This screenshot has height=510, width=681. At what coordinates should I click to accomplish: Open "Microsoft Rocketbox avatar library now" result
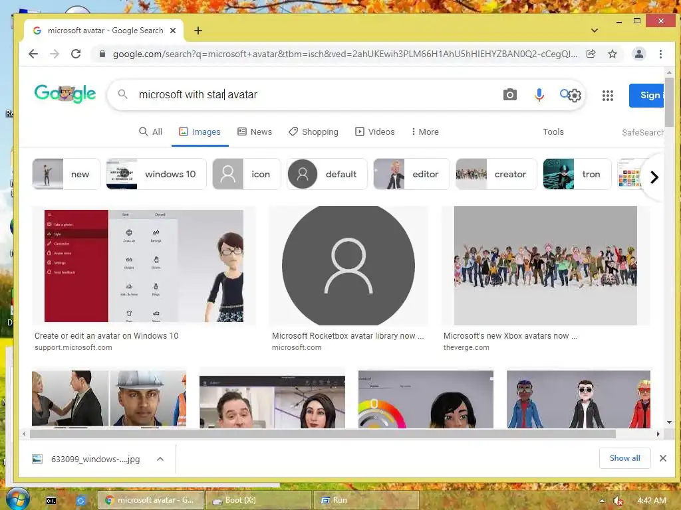(347, 335)
